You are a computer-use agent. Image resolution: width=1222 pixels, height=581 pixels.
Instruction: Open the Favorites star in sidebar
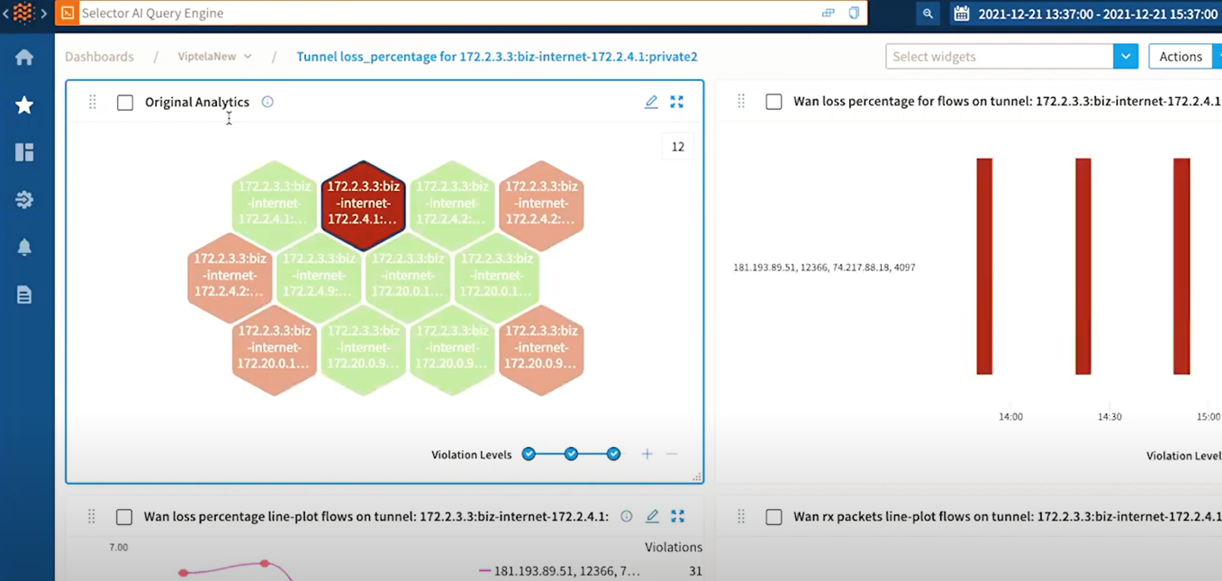(x=24, y=104)
